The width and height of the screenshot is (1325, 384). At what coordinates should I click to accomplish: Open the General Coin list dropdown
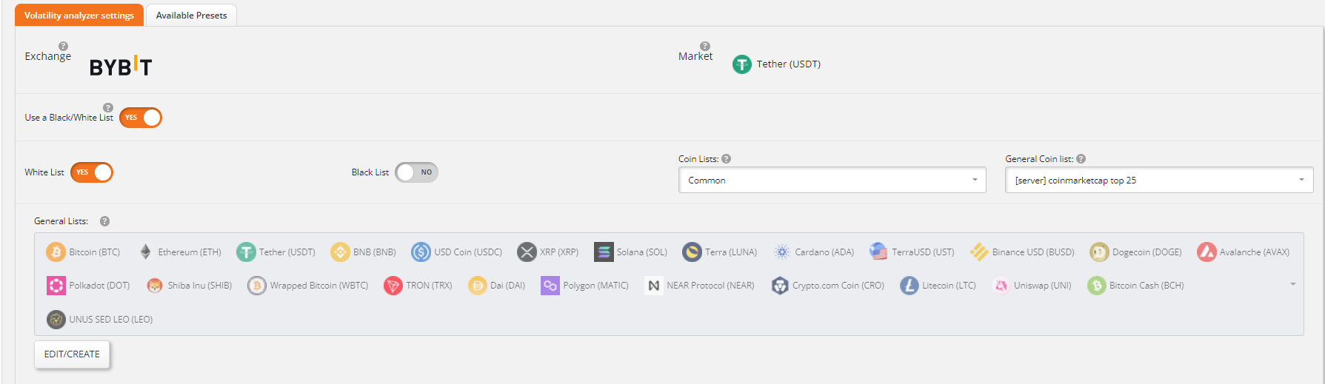(1159, 180)
